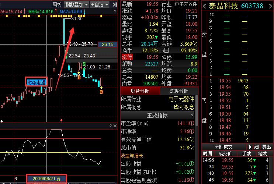Screen dimensions: 274x184
Task: Click the 形态走强 pattern label on chart
Action: click(36, 82)
